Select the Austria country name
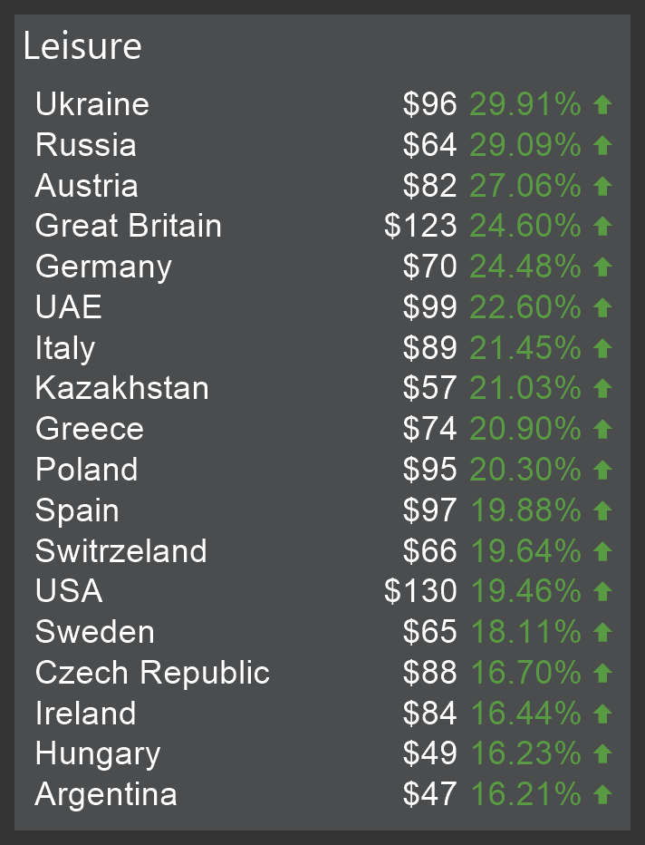This screenshot has height=845, width=645. click(x=87, y=186)
